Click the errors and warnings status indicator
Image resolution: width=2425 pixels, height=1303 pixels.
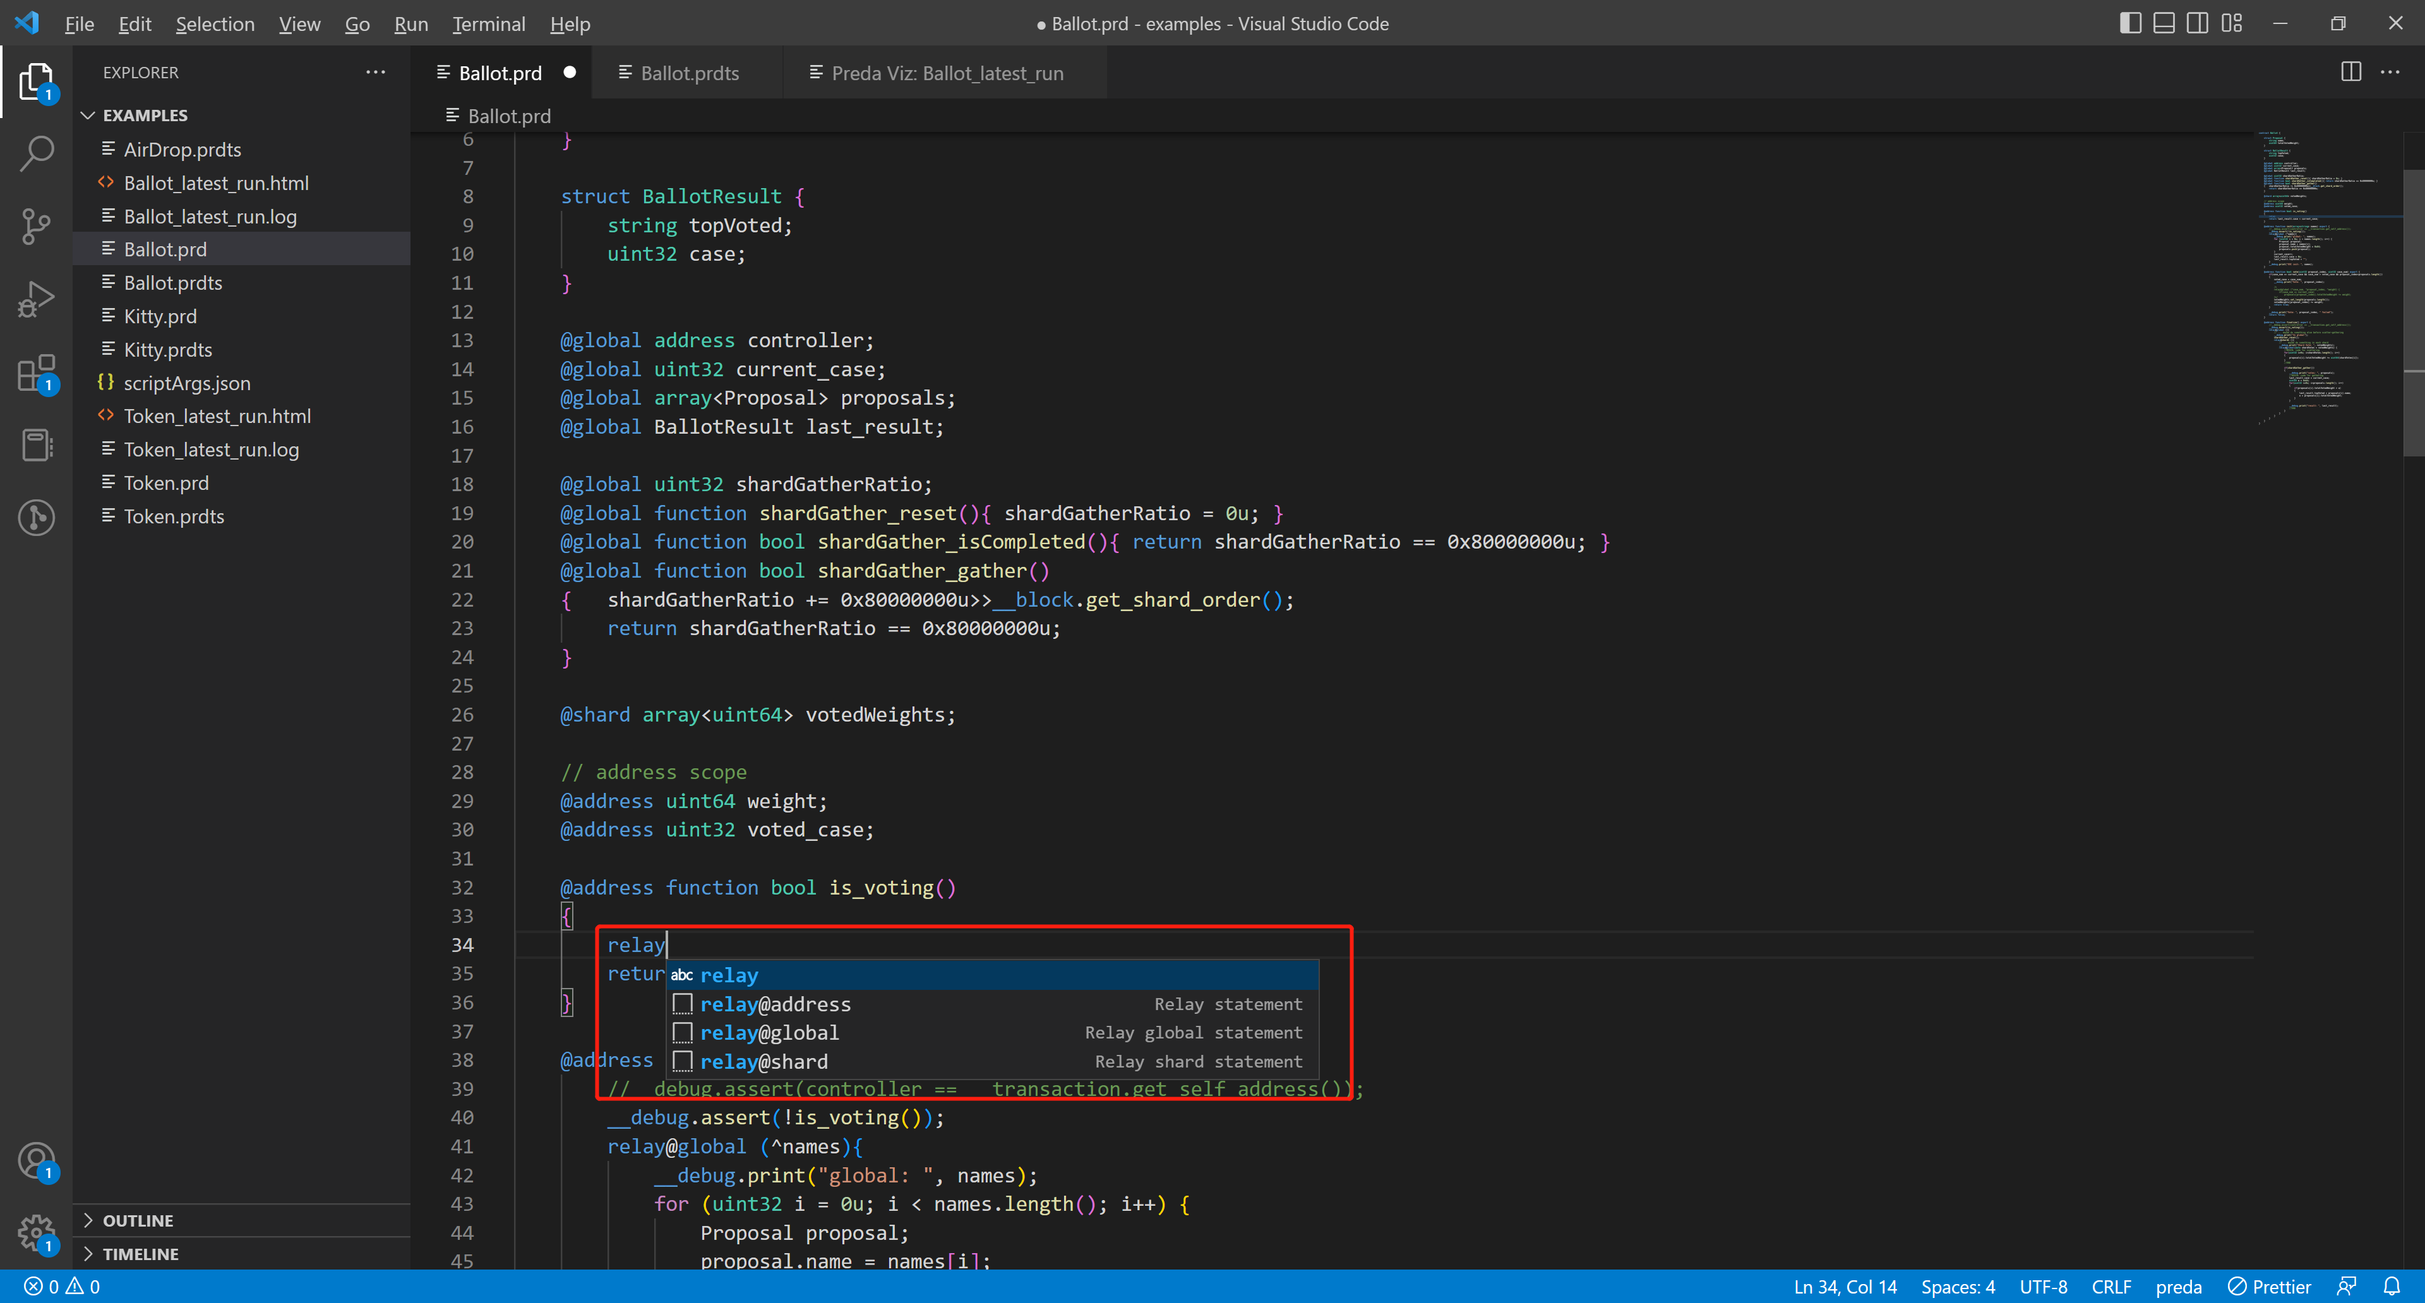[62, 1286]
